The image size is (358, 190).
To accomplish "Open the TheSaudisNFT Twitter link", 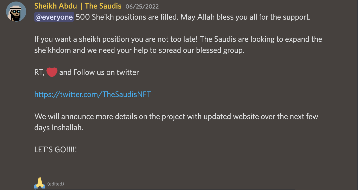I will 93,94.
